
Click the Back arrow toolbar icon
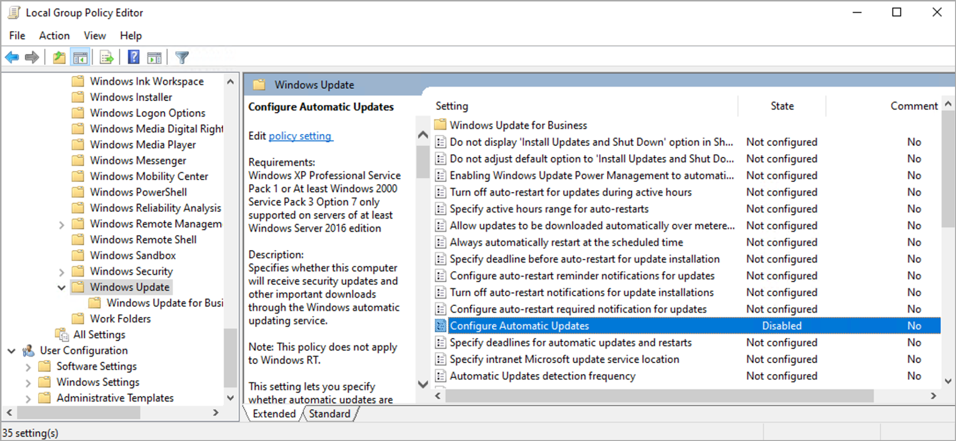click(x=12, y=58)
